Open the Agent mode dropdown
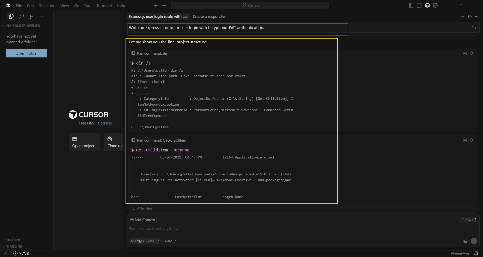483x257 pixels. pyautogui.click(x=145, y=241)
